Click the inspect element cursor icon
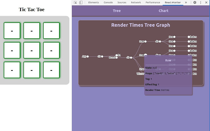 [75, 2]
